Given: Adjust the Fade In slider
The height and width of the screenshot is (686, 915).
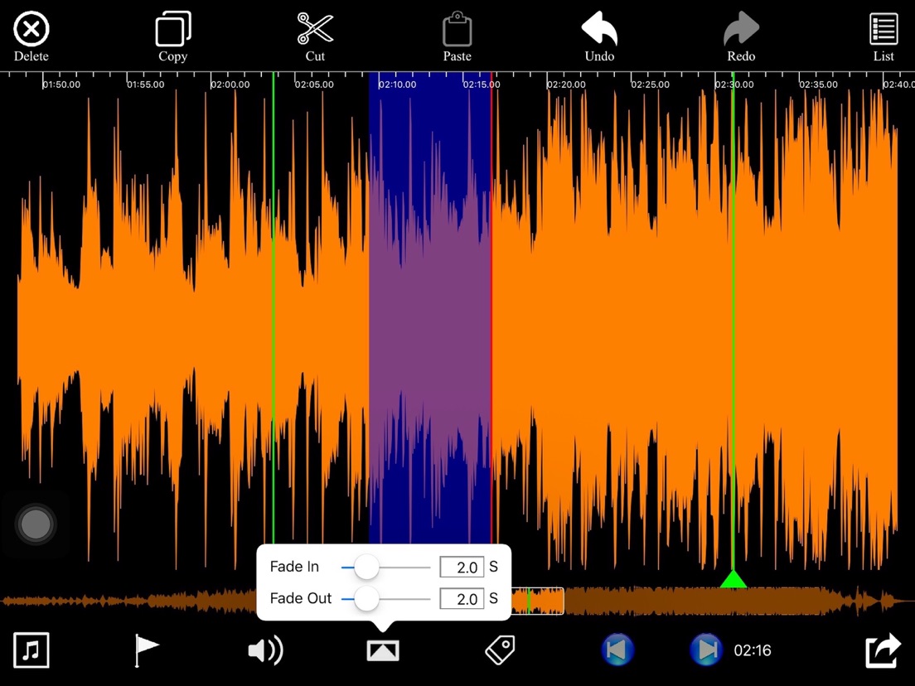Looking at the screenshot, I should pyautogui.click(x=368, y=567).
